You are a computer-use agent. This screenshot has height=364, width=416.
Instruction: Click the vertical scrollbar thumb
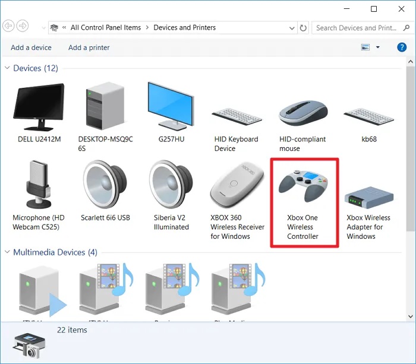pos(411,148)
